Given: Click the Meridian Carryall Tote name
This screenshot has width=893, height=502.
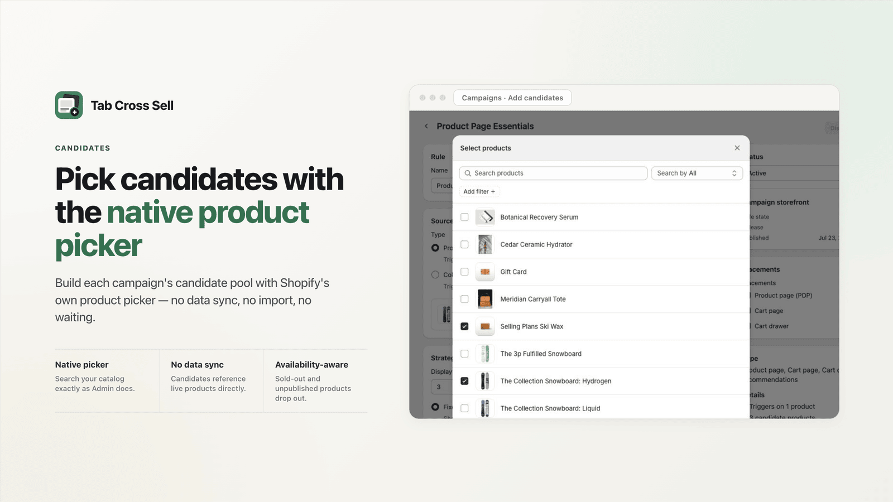Looking at the screenshot, I should click(533, 299).
